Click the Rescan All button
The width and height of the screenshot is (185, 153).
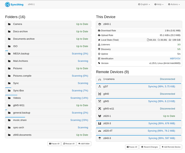[x=69, y=144]
